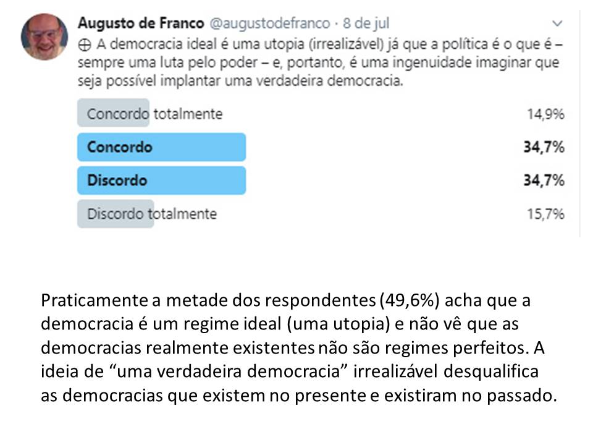The width and height of the screenshot is (593, 445).
Task: Select the Concordo poll bar
Action: point(161,147)
